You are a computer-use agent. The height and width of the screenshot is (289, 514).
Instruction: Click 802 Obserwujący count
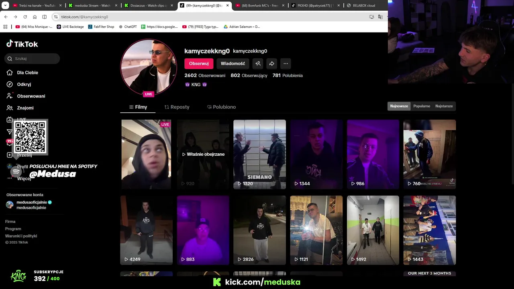tap(249, 75)
